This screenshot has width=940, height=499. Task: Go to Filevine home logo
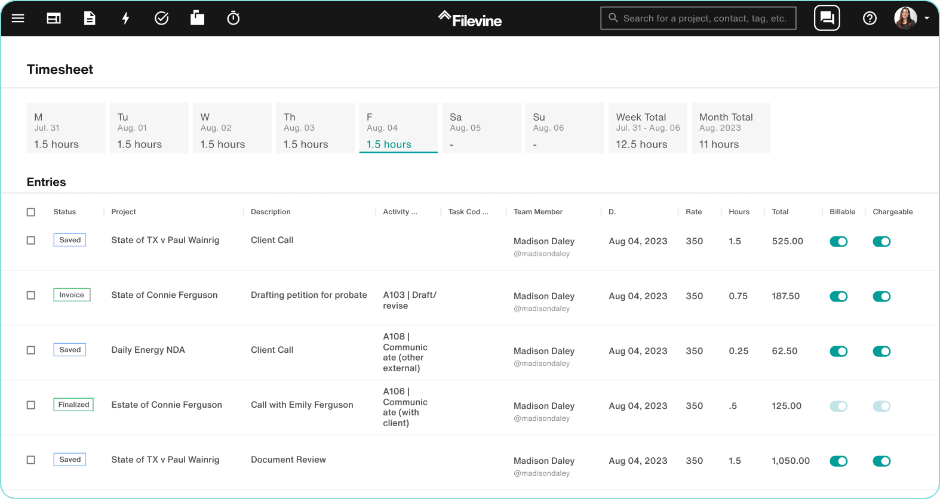pos(470,19)
